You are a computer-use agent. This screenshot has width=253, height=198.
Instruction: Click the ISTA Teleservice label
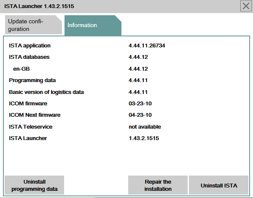click(x=31, y=127)
